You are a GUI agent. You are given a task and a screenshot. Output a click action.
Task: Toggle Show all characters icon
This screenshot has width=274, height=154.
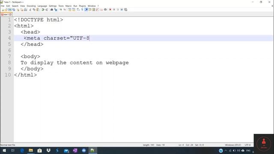click(82, 9)
